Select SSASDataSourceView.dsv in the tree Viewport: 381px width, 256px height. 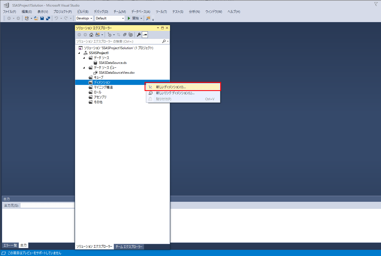[117, 73]
